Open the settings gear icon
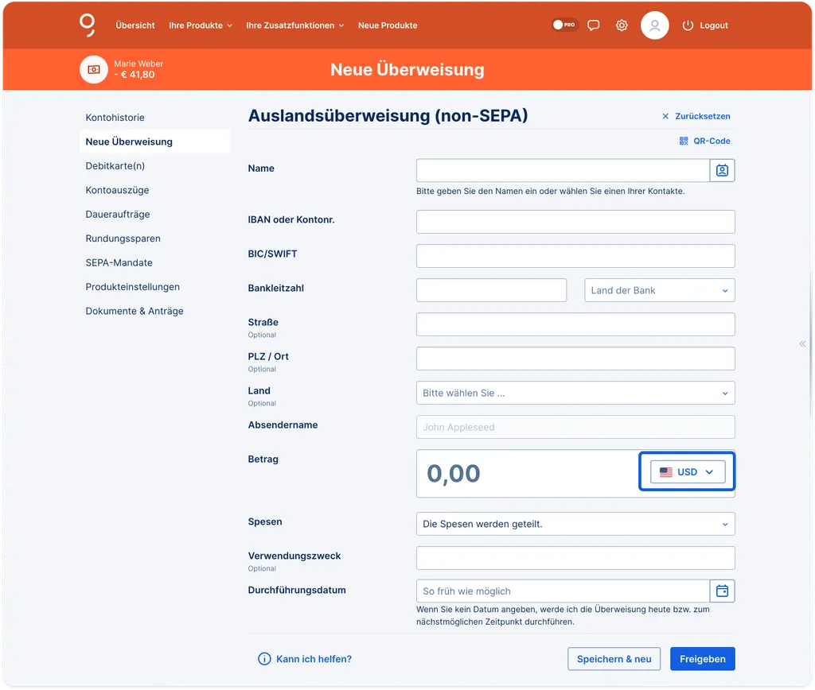The width and height of the screenshot is (815, 690). (622, 25)
